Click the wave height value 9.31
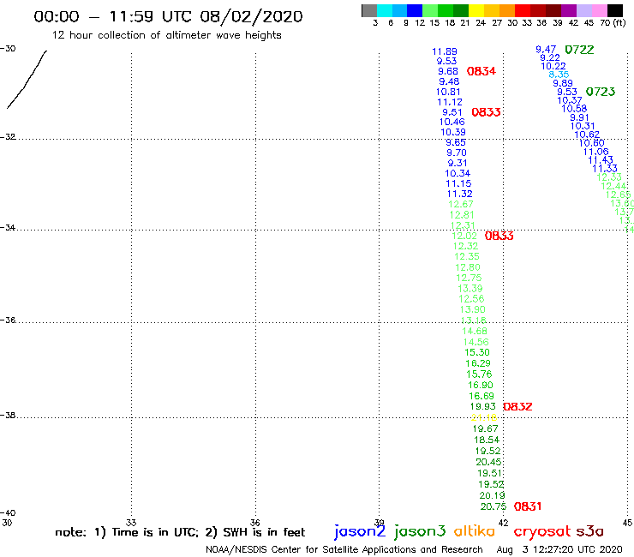This screenshot has width=634, height=557. (x=458, y=163)
